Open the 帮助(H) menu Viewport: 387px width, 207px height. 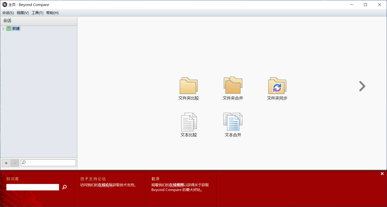point(52,13)
